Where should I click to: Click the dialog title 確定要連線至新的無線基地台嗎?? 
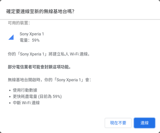(x=40, y=12)
